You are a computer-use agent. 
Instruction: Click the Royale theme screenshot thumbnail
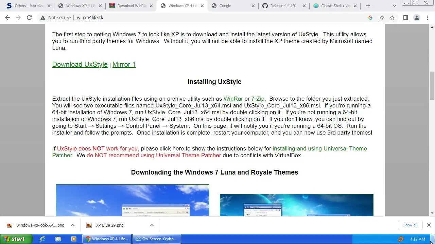pyautogui.click(x=296, y=205)
